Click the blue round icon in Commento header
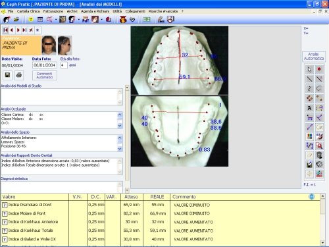 [x=312, y=197]
